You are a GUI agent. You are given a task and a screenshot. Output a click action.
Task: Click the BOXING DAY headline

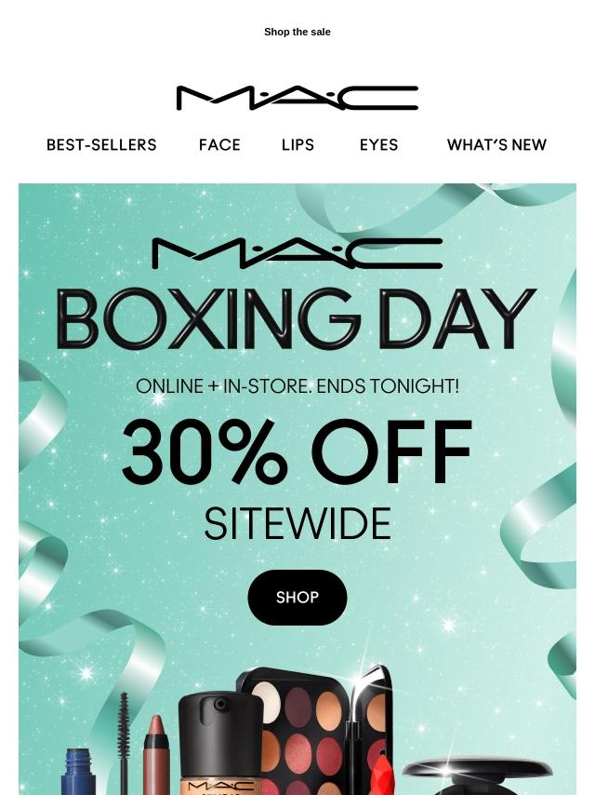coord(297,319)
